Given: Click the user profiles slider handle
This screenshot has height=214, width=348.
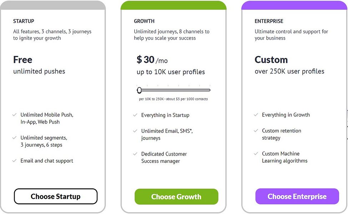Looking at the screenshot, I should (139, 90).
